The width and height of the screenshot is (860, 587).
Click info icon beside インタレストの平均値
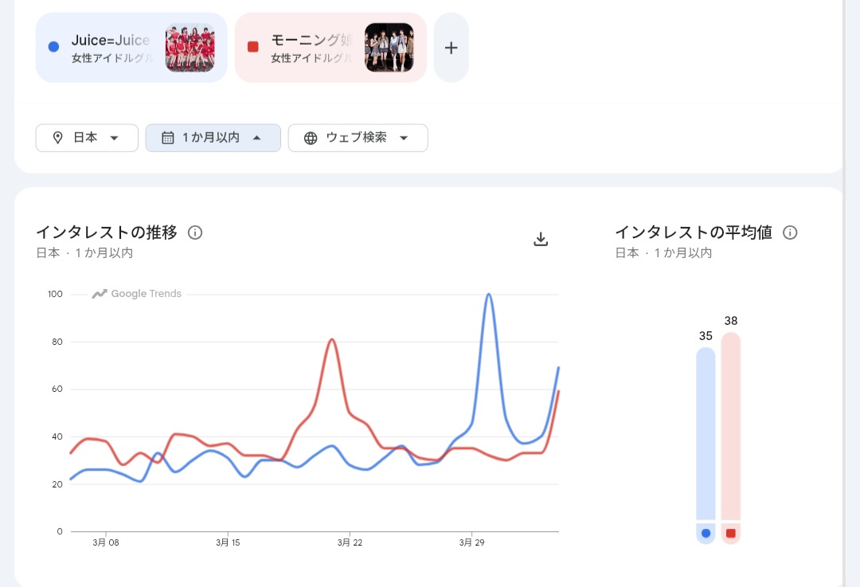790,233
